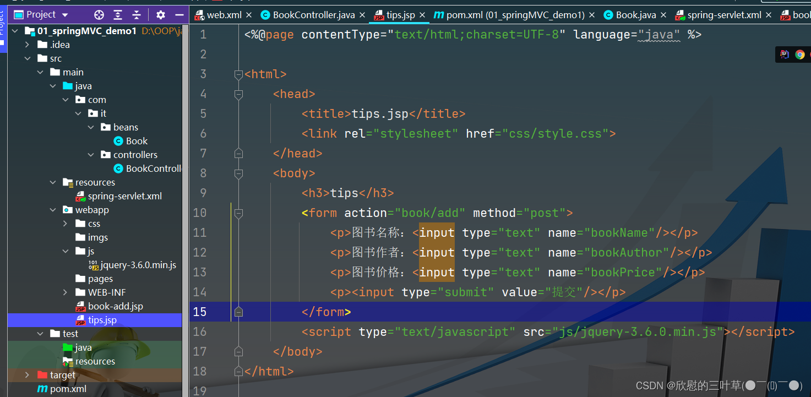The image size is (811, 397).
Task: Close the pom.xml editor tab
Action: (592, 15)
